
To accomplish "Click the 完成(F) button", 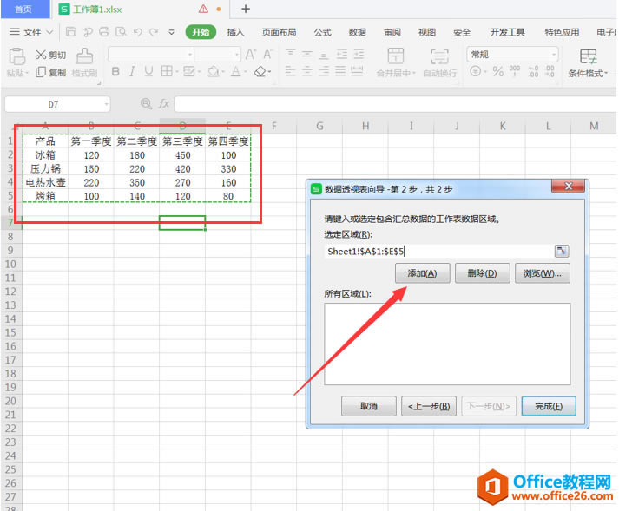I will [x=549, y=406].
